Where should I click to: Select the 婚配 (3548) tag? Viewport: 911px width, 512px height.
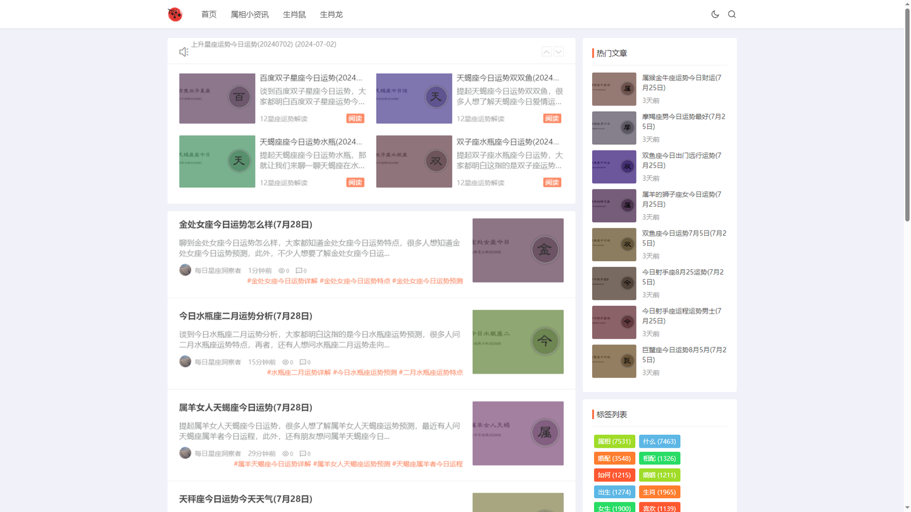614,458
